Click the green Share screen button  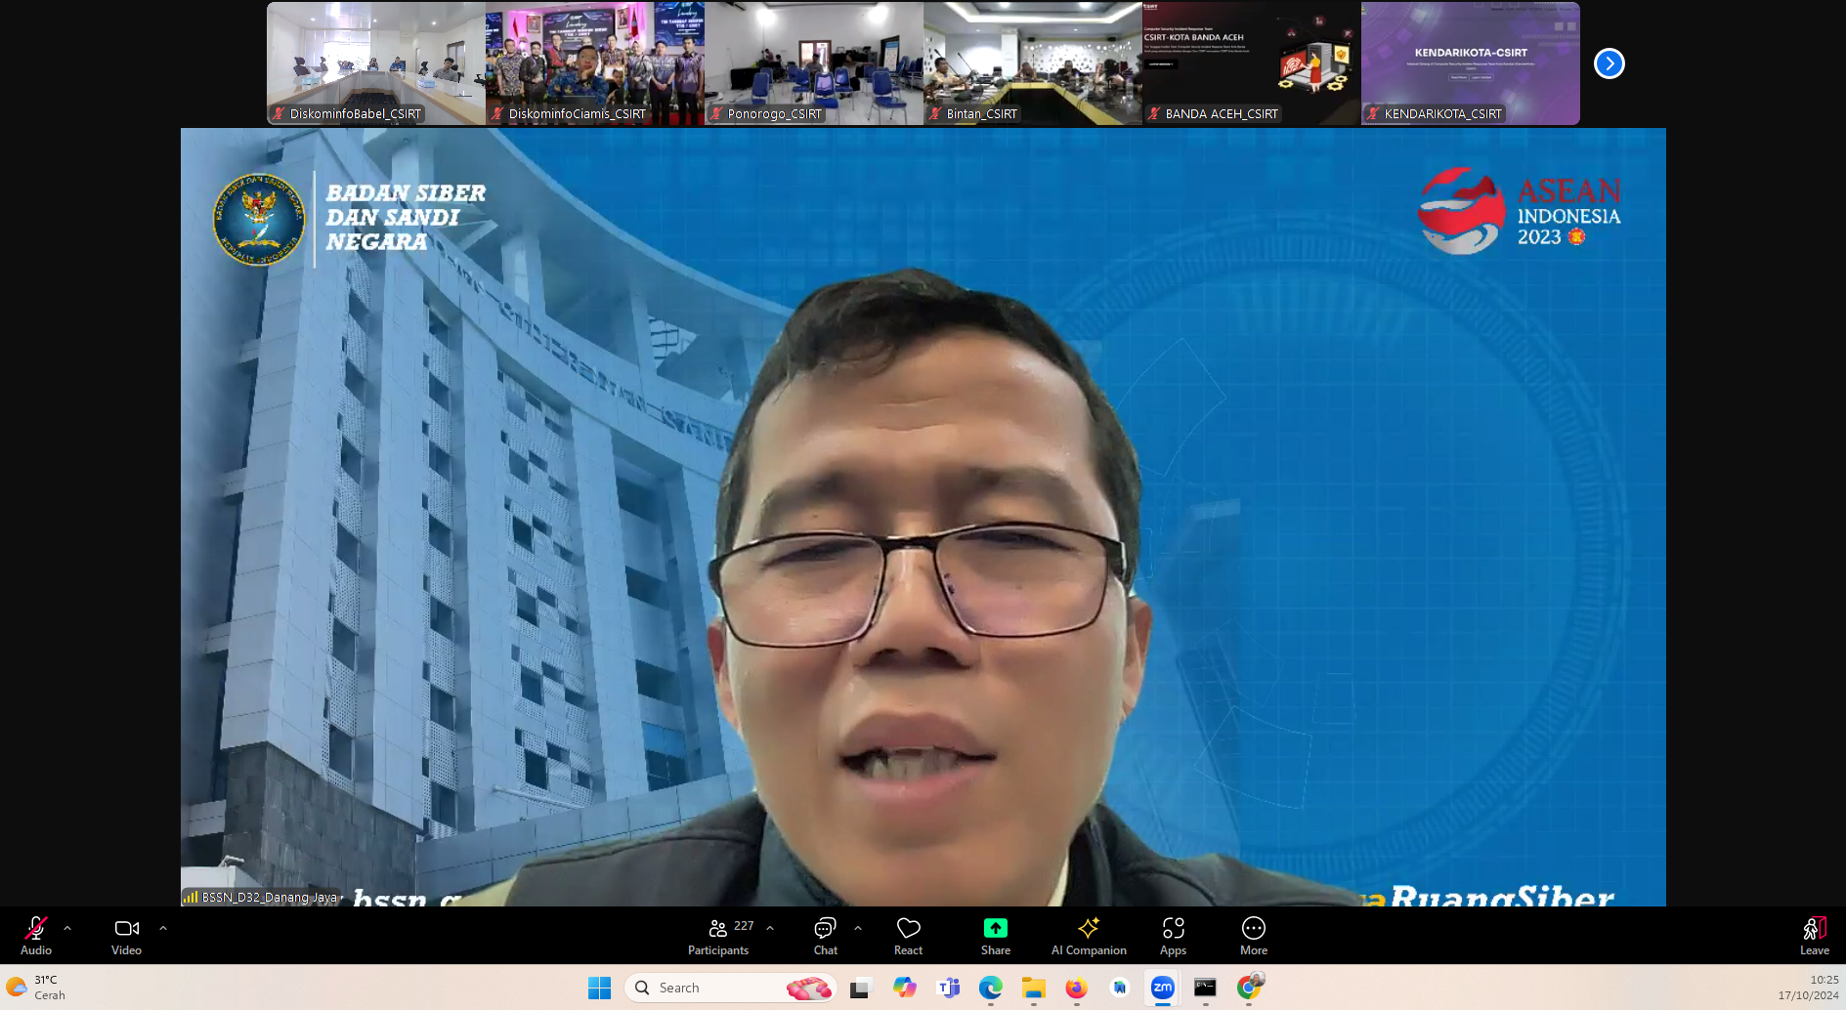pos(995,935)
